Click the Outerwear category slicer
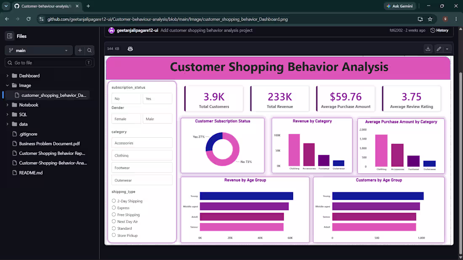463x260 pixels. tap(142, 180)
